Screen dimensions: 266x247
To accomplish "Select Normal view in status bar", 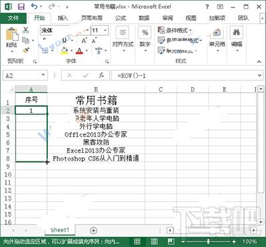I will [137, 241].
